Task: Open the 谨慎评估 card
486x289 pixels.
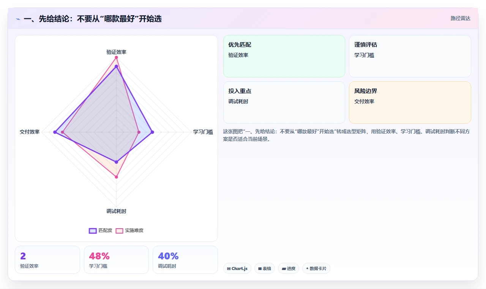Action: tap(410, 56)
